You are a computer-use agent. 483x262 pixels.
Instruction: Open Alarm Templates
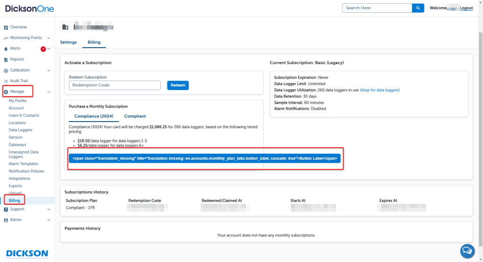24,164
